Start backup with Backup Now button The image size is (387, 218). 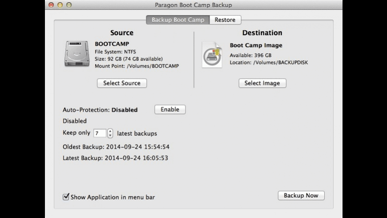[301, 196]
